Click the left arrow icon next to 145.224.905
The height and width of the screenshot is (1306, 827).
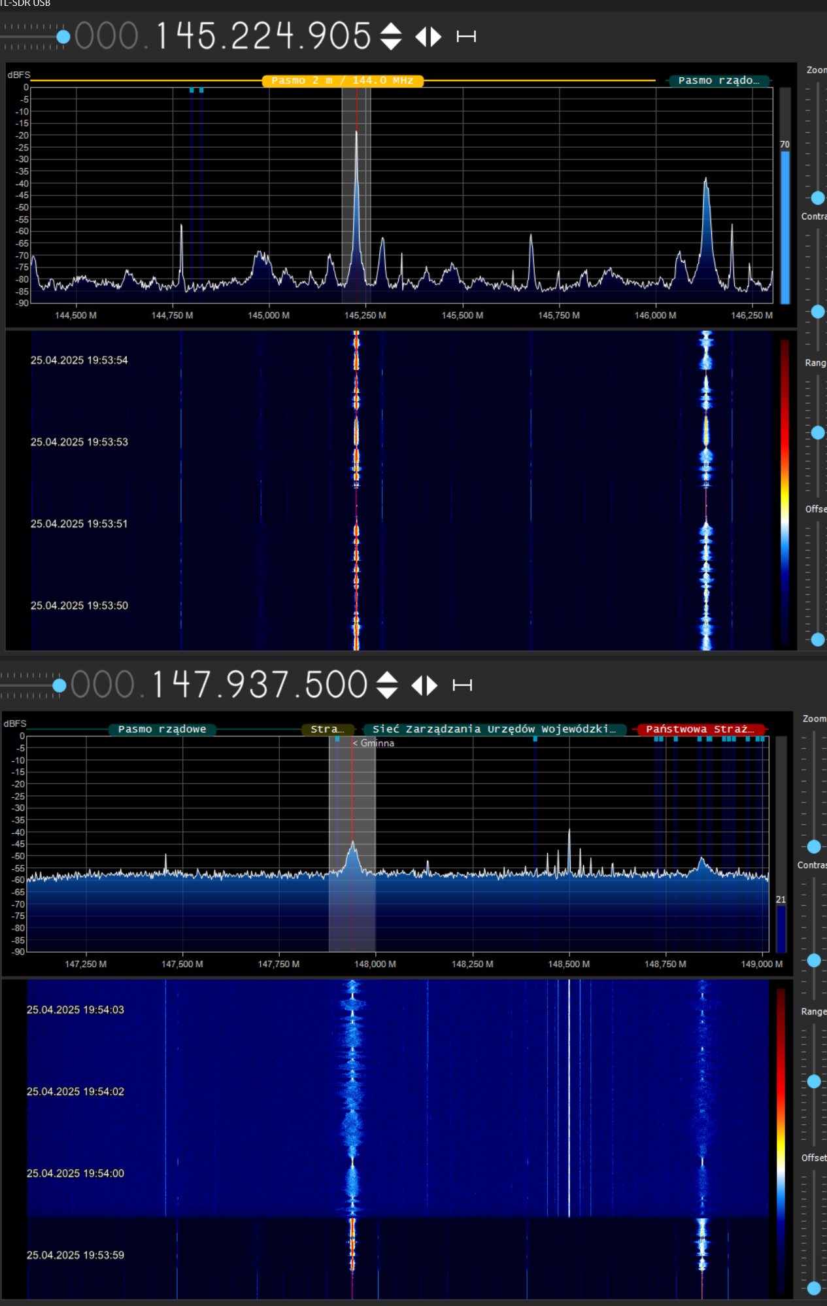click(x=420, y=37)
